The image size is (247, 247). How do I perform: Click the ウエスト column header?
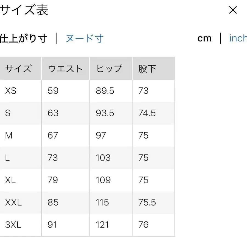tap(65, 68)
